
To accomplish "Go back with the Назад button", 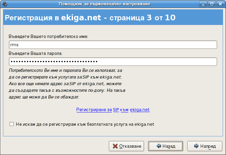I will tap(166, 146).
